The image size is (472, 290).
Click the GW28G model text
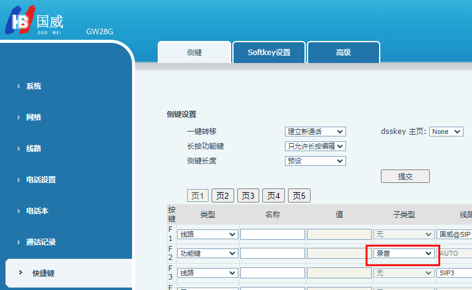[x=100, y=32]
